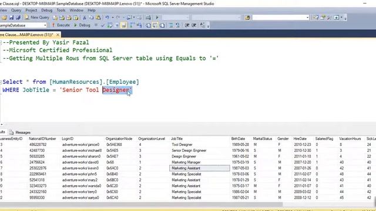Image resolution: width=376 pixels, height=211 pixels.
Task: Click the Find in Files icon
Action: point(247,18)
